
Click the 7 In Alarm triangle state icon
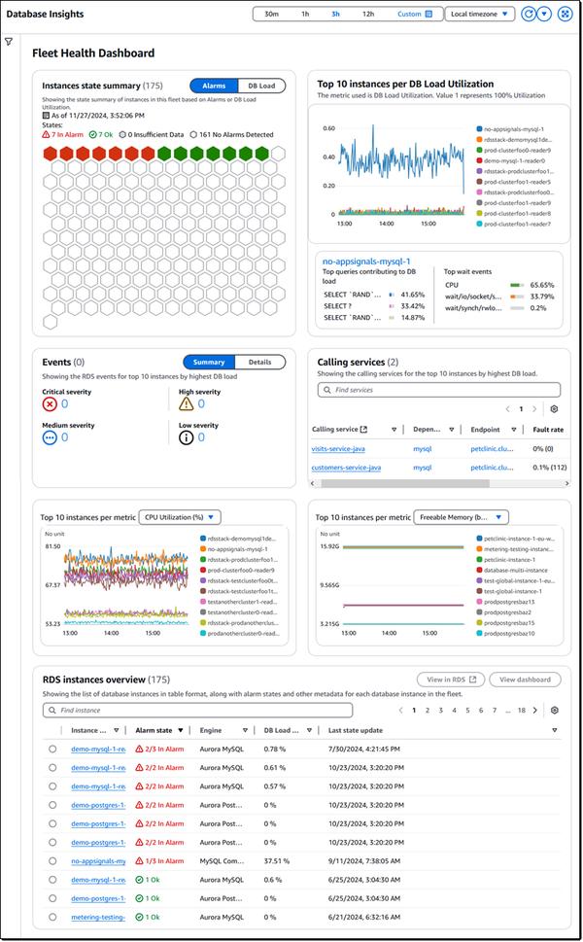46,134
